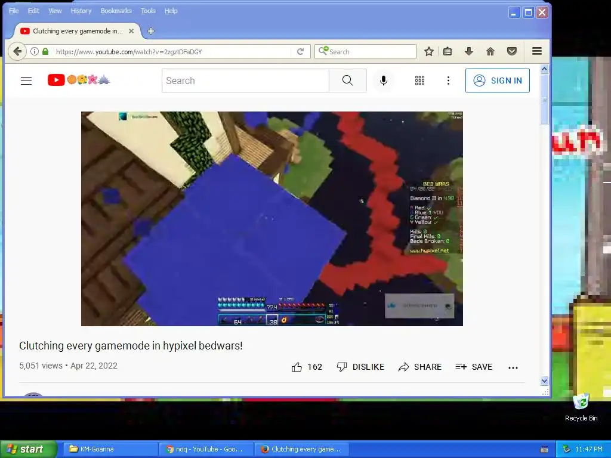Click the Windows start button
Viewport: 611px width, 458px height.
click(29, 449)
